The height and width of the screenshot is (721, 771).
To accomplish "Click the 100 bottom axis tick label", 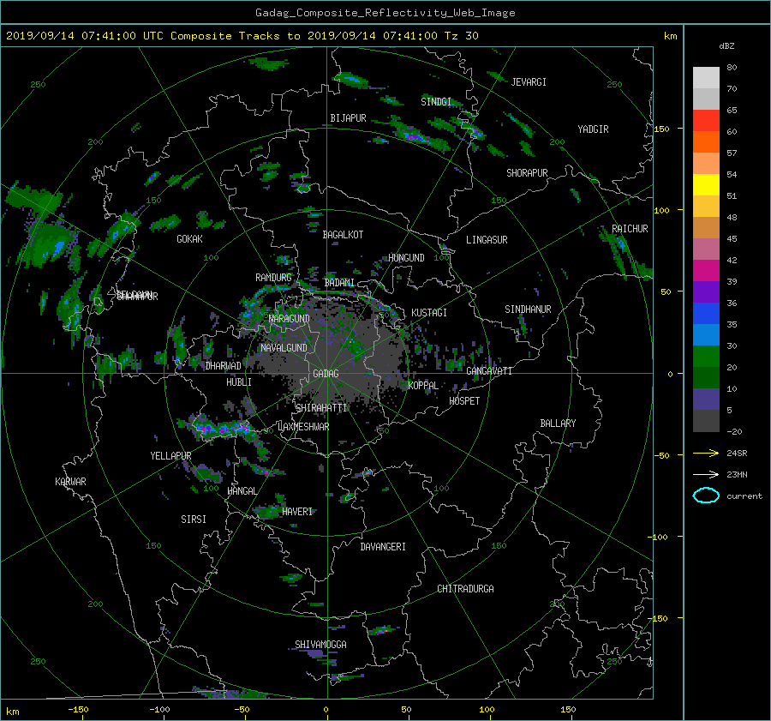I will 487,710.
